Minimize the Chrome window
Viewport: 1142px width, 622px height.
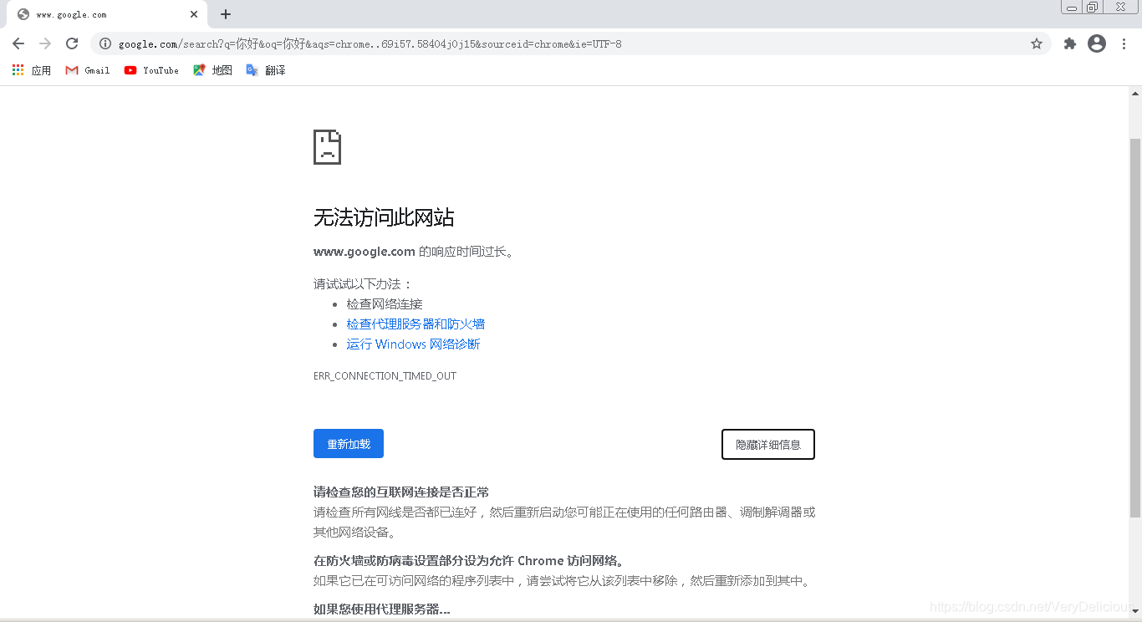click(x=1071, y=8)
